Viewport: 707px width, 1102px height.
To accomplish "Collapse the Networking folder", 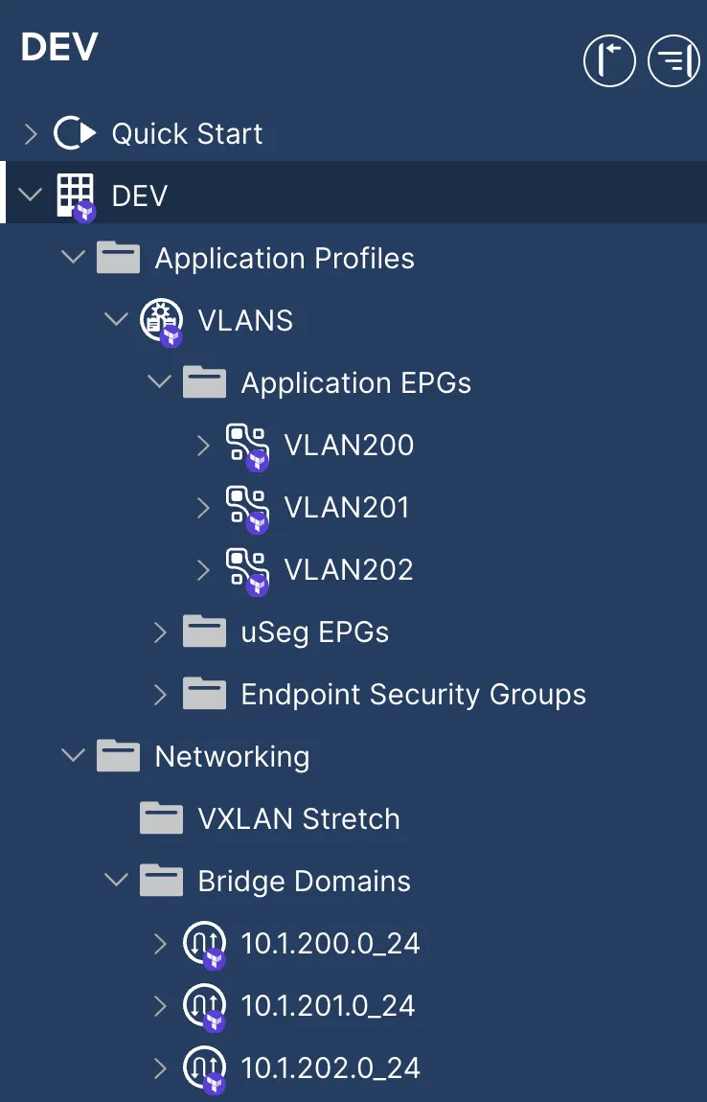I will pos(73,756).
